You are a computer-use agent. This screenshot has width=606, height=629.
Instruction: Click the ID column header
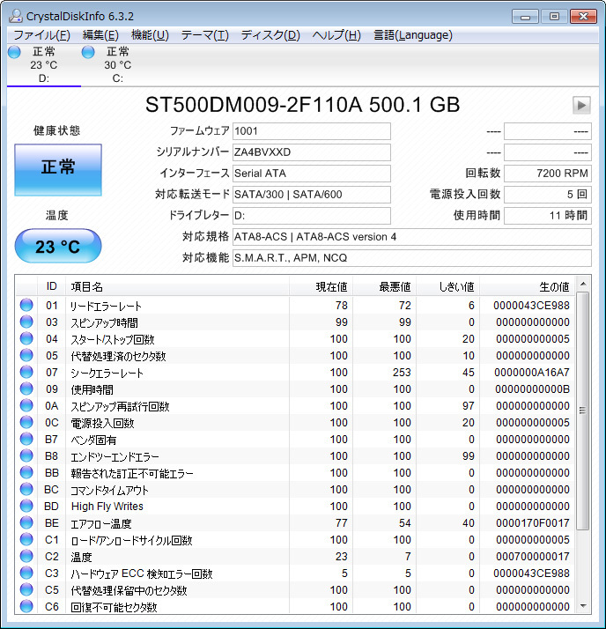pyautogui.click(x=51, y=286)
